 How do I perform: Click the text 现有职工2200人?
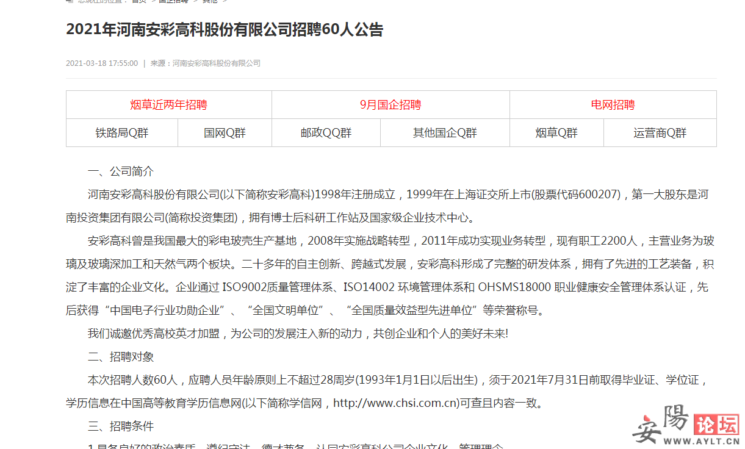point(598,241)
